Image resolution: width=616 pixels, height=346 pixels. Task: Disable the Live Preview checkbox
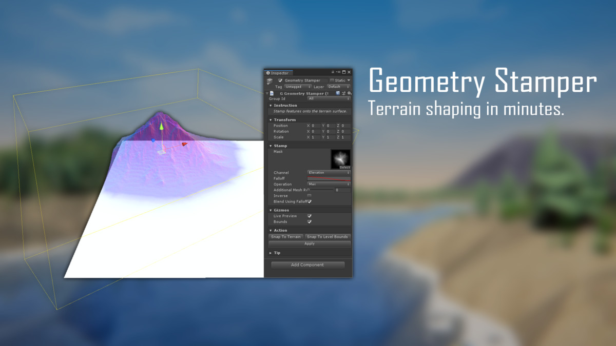310,216
